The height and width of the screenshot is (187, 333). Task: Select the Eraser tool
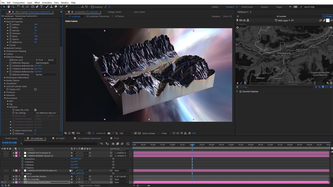coord(56,7)
